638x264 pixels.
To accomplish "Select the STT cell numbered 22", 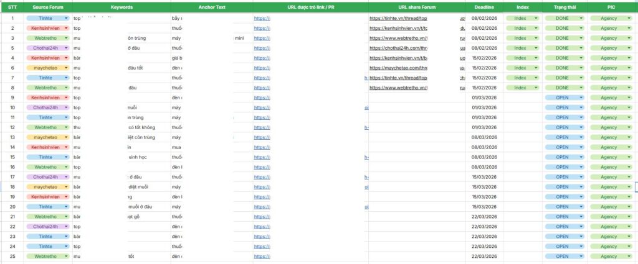I will tap(12, 227).
